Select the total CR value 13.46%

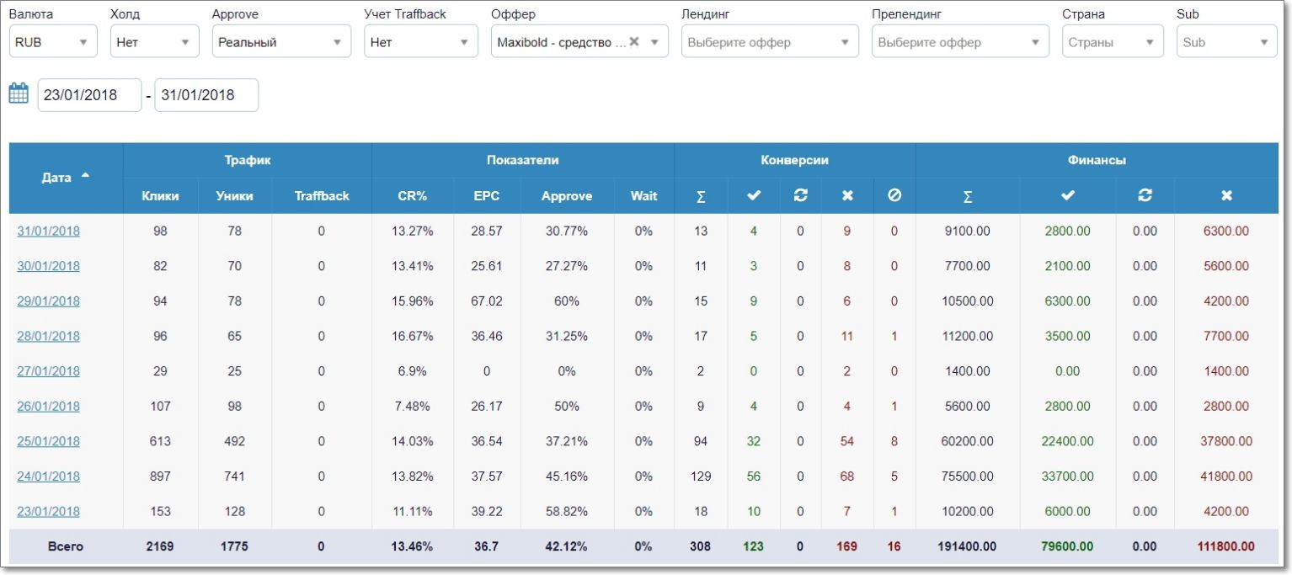413,546
